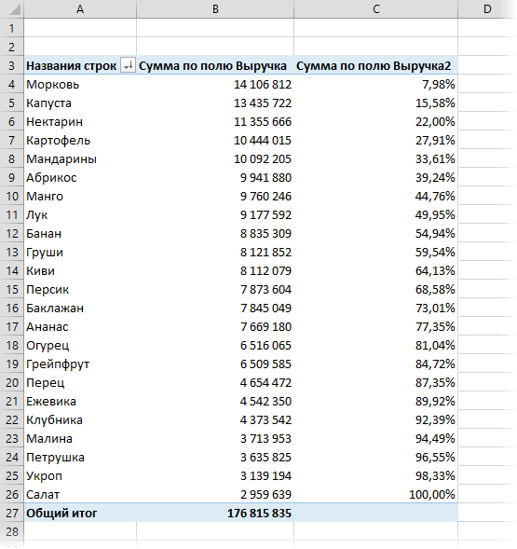
Task: Select the cell 'Грейпфрут'
Action: pyautogui.click(x=80, y=364)
